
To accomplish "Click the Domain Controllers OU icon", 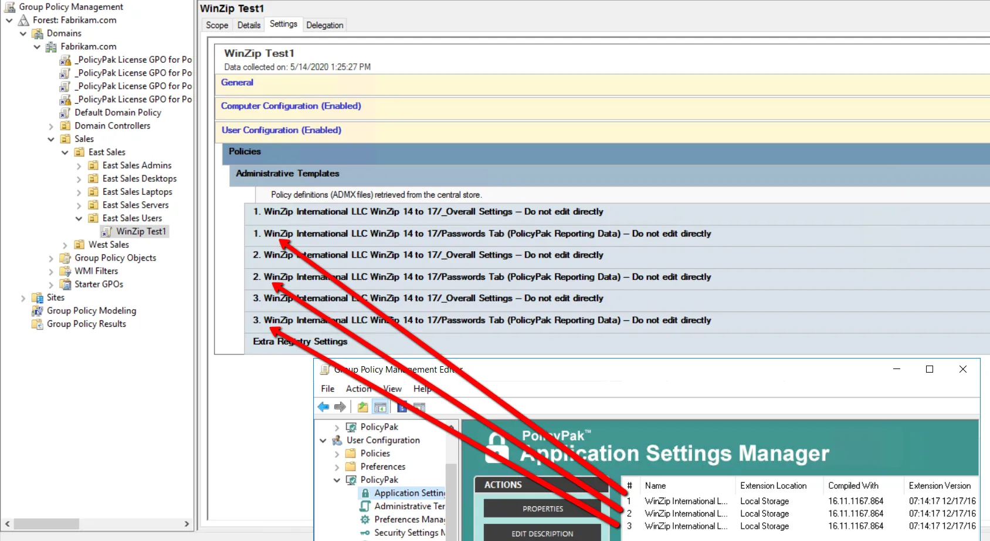I will (x=65, y=126).
